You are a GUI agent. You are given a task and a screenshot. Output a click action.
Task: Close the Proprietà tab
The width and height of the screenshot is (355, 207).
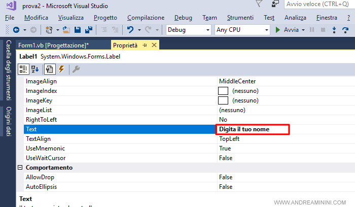coord(154,45)
